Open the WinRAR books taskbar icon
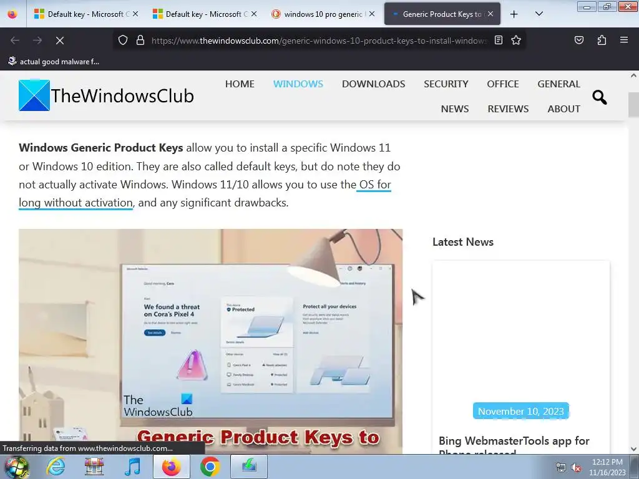This screenshot has width=639, height=479. (x=94, y=467)
